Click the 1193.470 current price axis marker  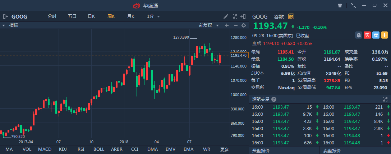tap(239, 55)
